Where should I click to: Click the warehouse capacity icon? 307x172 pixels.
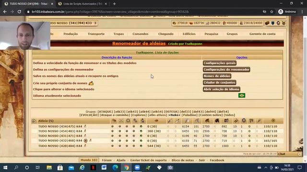click(x=224, y=23)
